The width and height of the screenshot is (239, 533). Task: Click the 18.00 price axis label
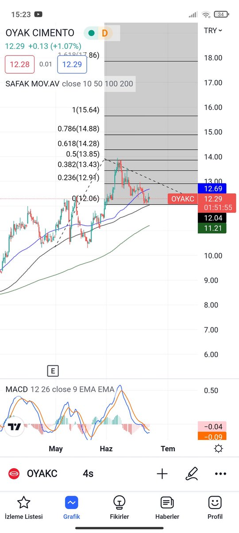tap(213, 58)
